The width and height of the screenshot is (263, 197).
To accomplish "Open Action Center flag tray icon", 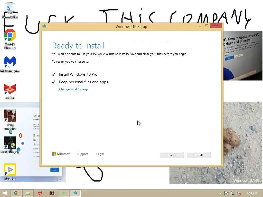I will tap(226, 193).
